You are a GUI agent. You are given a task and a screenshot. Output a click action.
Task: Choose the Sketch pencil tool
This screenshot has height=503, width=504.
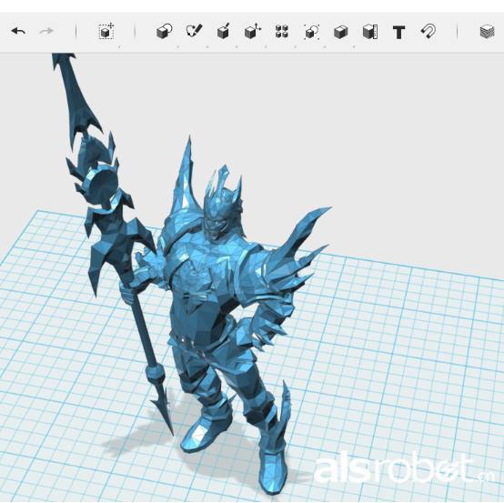(194, 31)
